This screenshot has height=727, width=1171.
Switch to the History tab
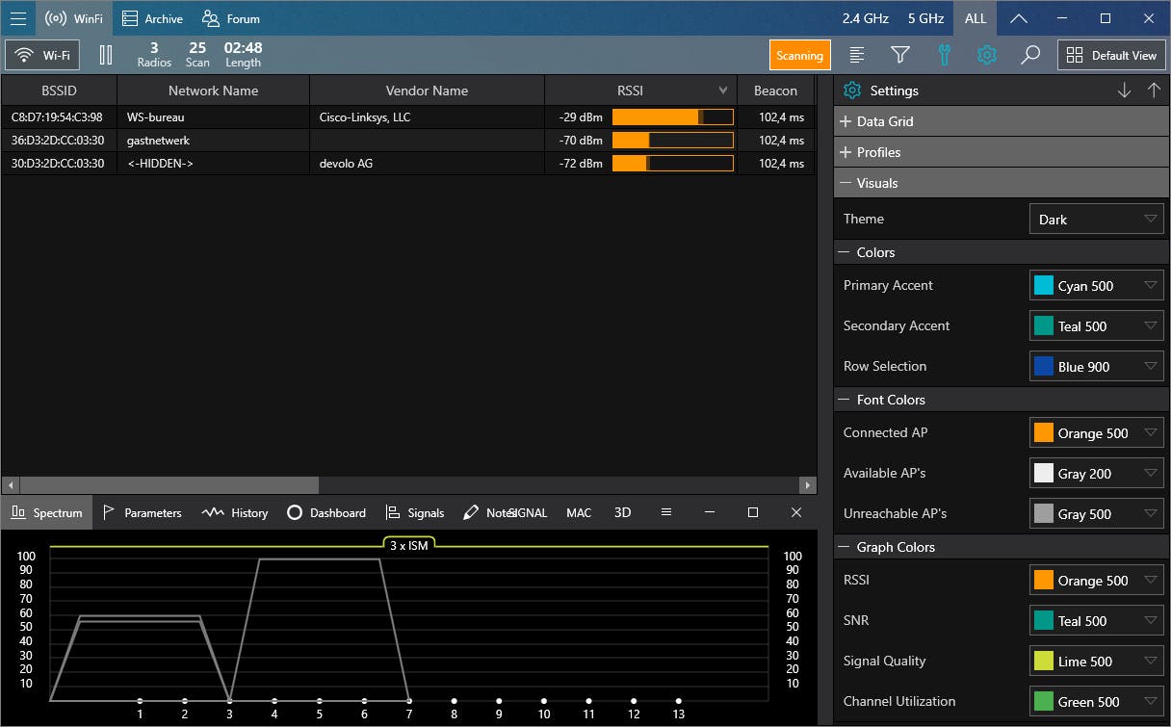235,512
